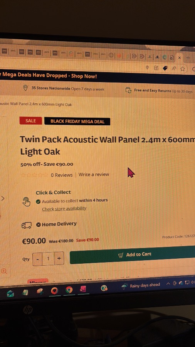The image size is (195, 347).
Task: Click the image zoom magnifier icon
Action: pyautogui.click(x=4, y=271)
